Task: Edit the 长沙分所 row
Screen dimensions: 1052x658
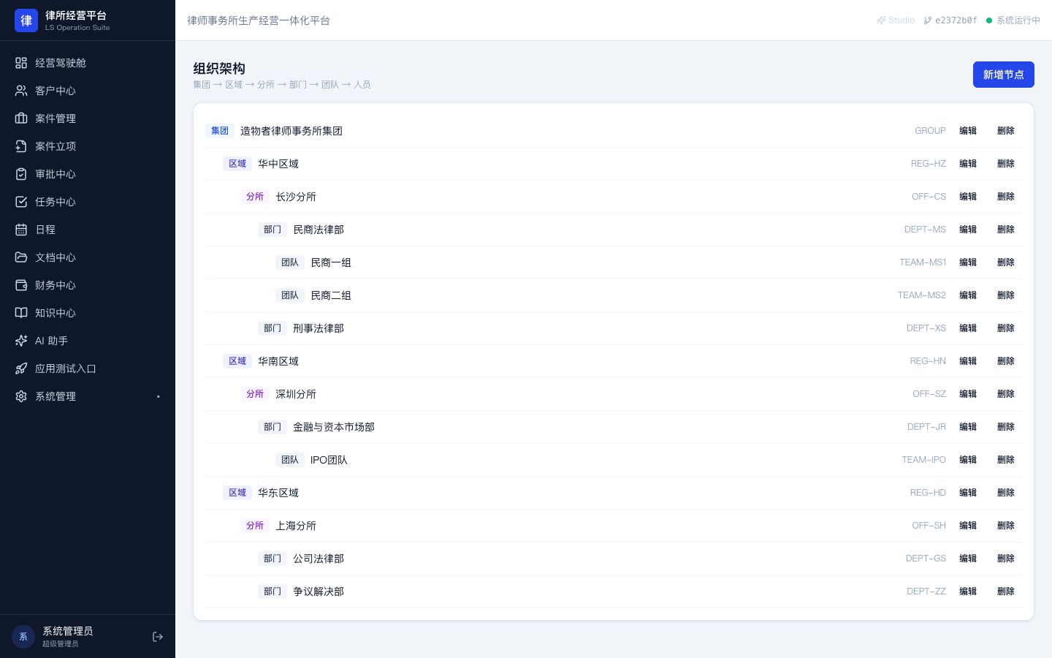Action: click(x=968, y=197)
